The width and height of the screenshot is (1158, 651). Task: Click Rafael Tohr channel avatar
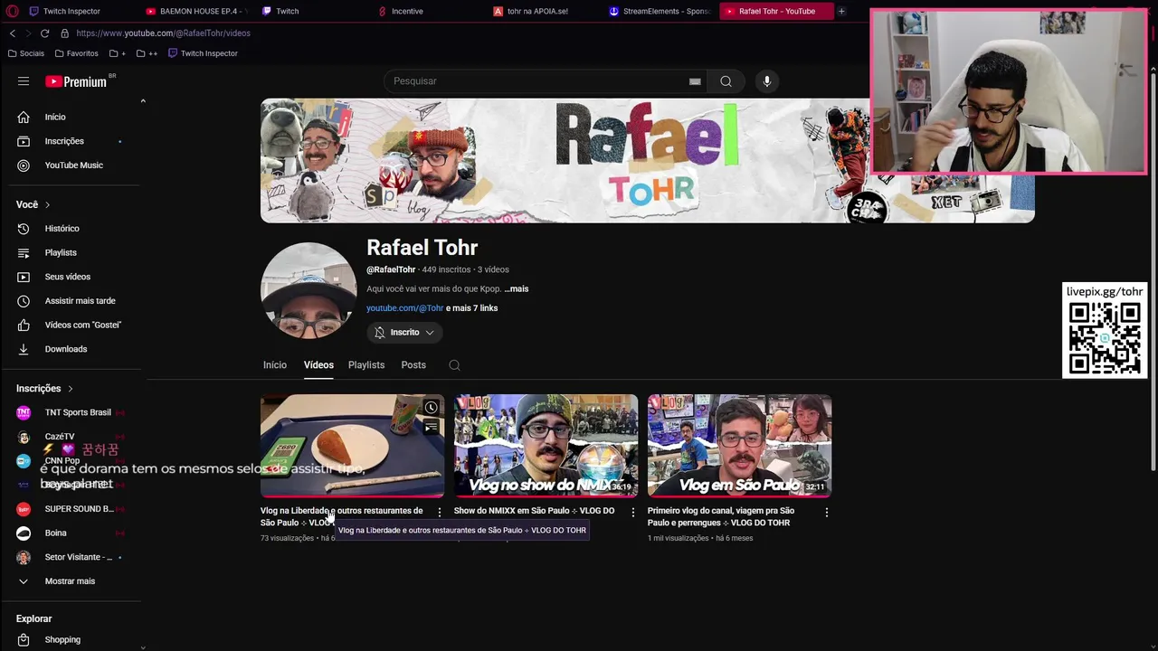[x=308, y=290]
